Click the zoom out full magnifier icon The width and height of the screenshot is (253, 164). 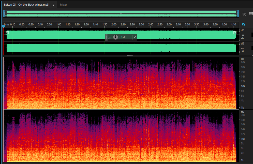tap(244, 14)
